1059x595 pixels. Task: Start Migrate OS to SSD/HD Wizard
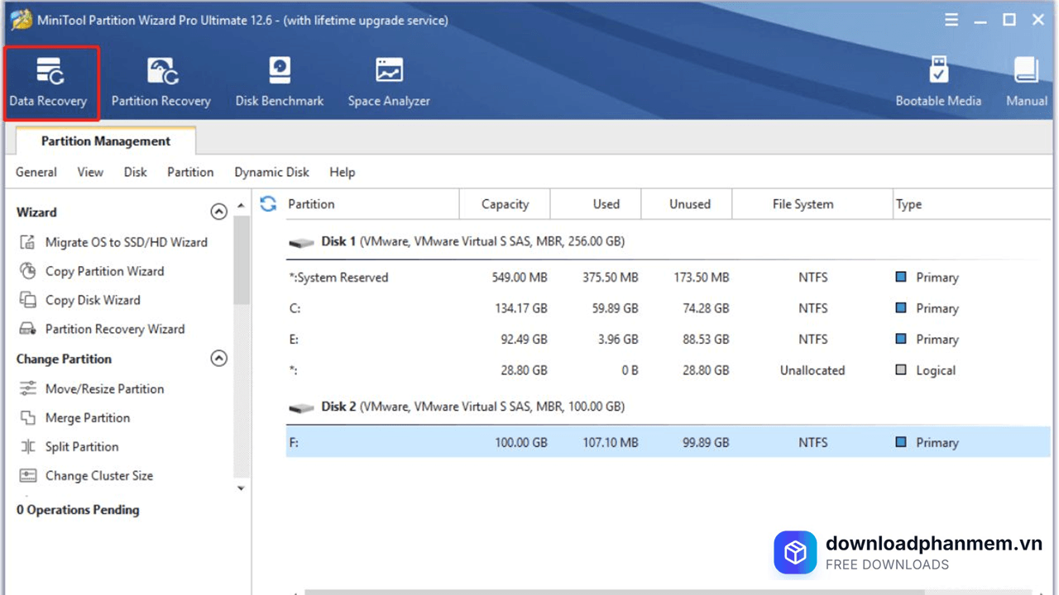pos(126,242)
